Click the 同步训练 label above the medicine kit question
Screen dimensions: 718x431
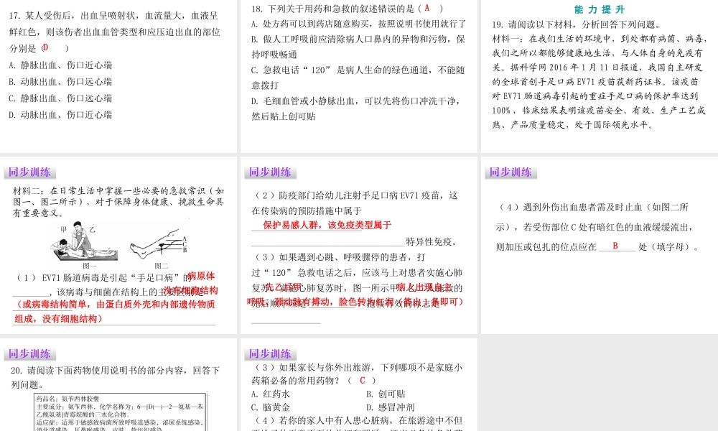point(270,353)
